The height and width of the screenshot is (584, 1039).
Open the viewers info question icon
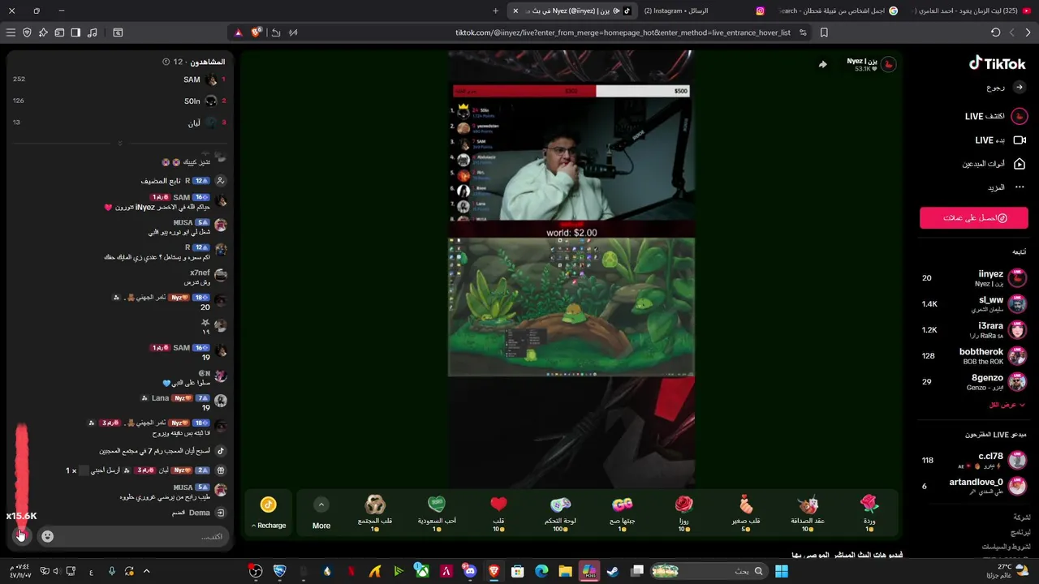click(x=166, y=62)
